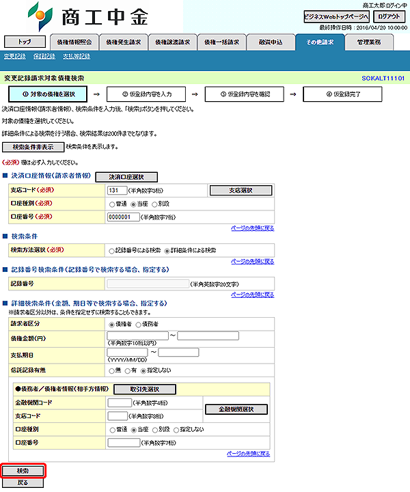The width and height of the screenshot is (410, 492).
Task: Click counterparty 口座番号 input field
Action: [x=124, y=443]
